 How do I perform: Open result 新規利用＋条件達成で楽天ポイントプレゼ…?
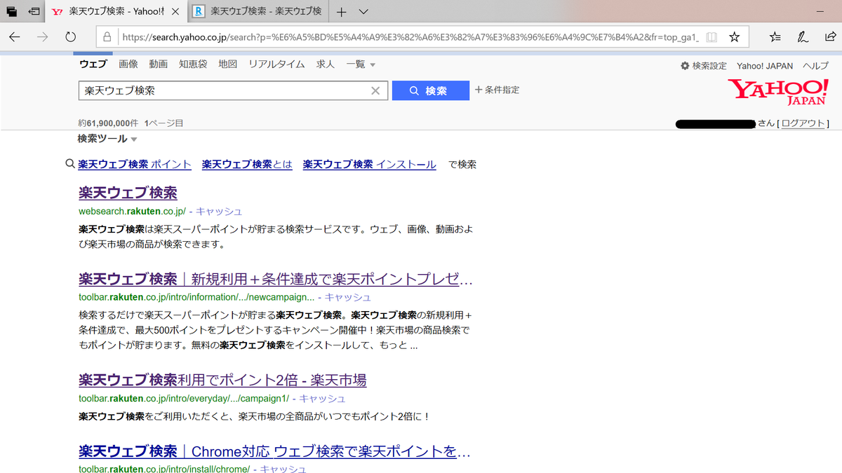[x=276, y=279]
